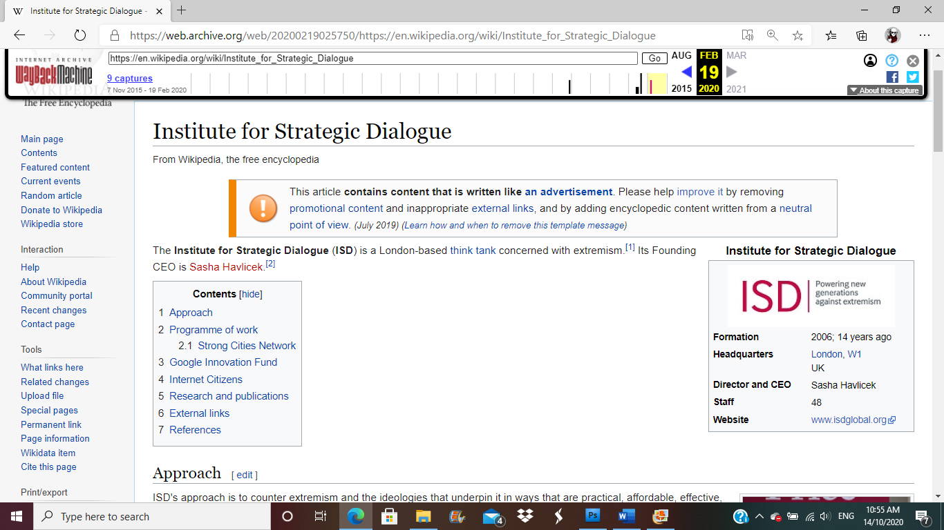Open the Favorites list icon
The image size is (944, 530).
(x=831, y=35)
